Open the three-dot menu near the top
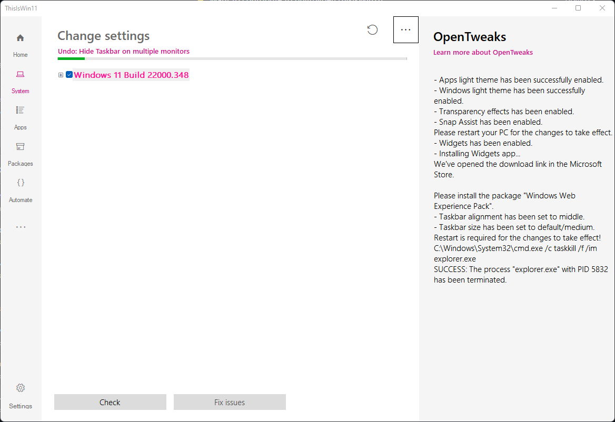 [405, 29]
